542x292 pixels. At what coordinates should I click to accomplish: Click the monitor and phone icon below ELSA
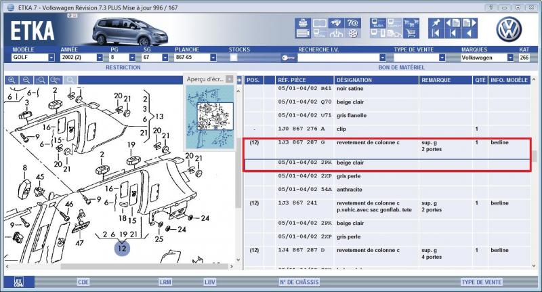[x=378, y=33]
